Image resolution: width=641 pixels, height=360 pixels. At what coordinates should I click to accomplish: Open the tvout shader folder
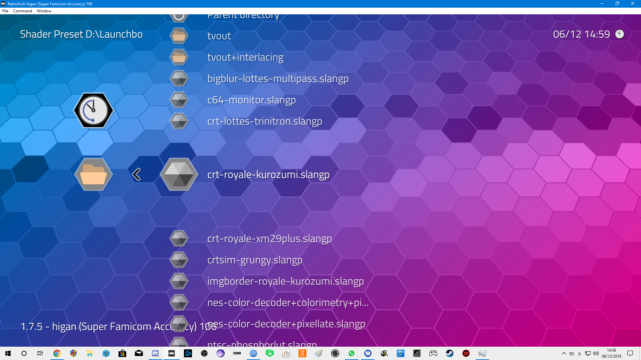179,36
